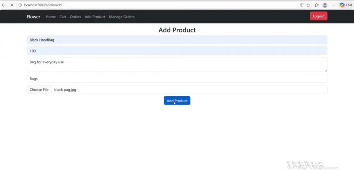354x170 pixels.
Task: Go to Home in navbar
Action: (x=51, y=17)
